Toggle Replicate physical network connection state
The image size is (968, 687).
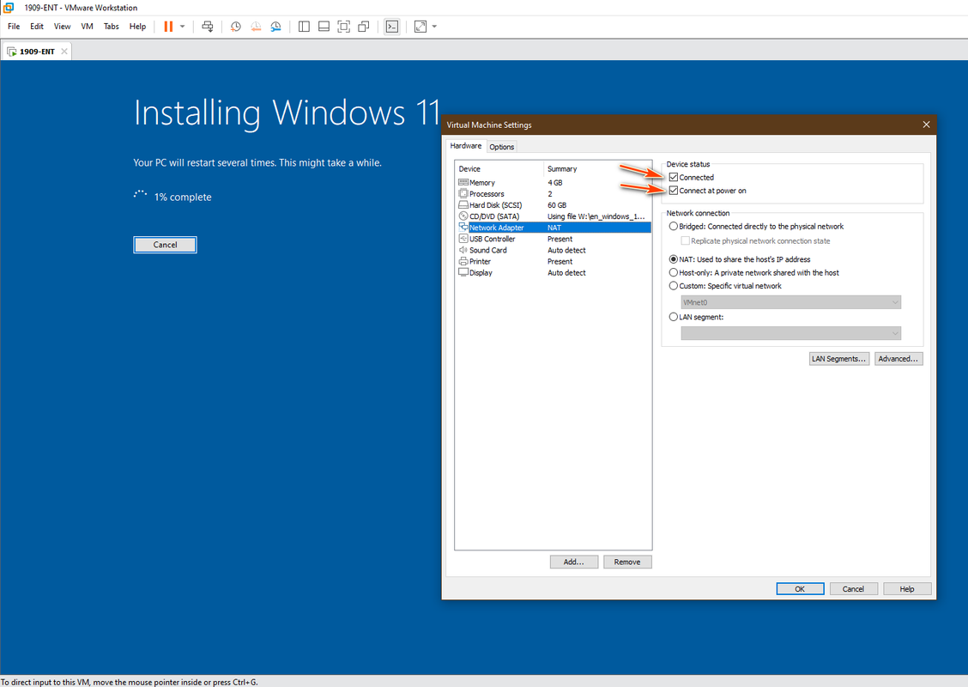[x=685, y=241]
